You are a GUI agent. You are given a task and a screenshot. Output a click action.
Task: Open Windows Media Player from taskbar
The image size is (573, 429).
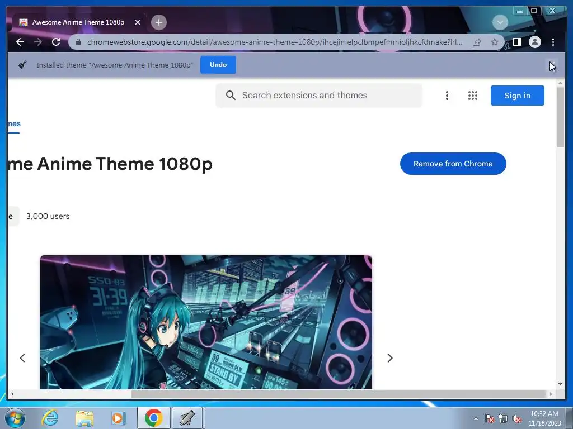click(x=118, y=418)
